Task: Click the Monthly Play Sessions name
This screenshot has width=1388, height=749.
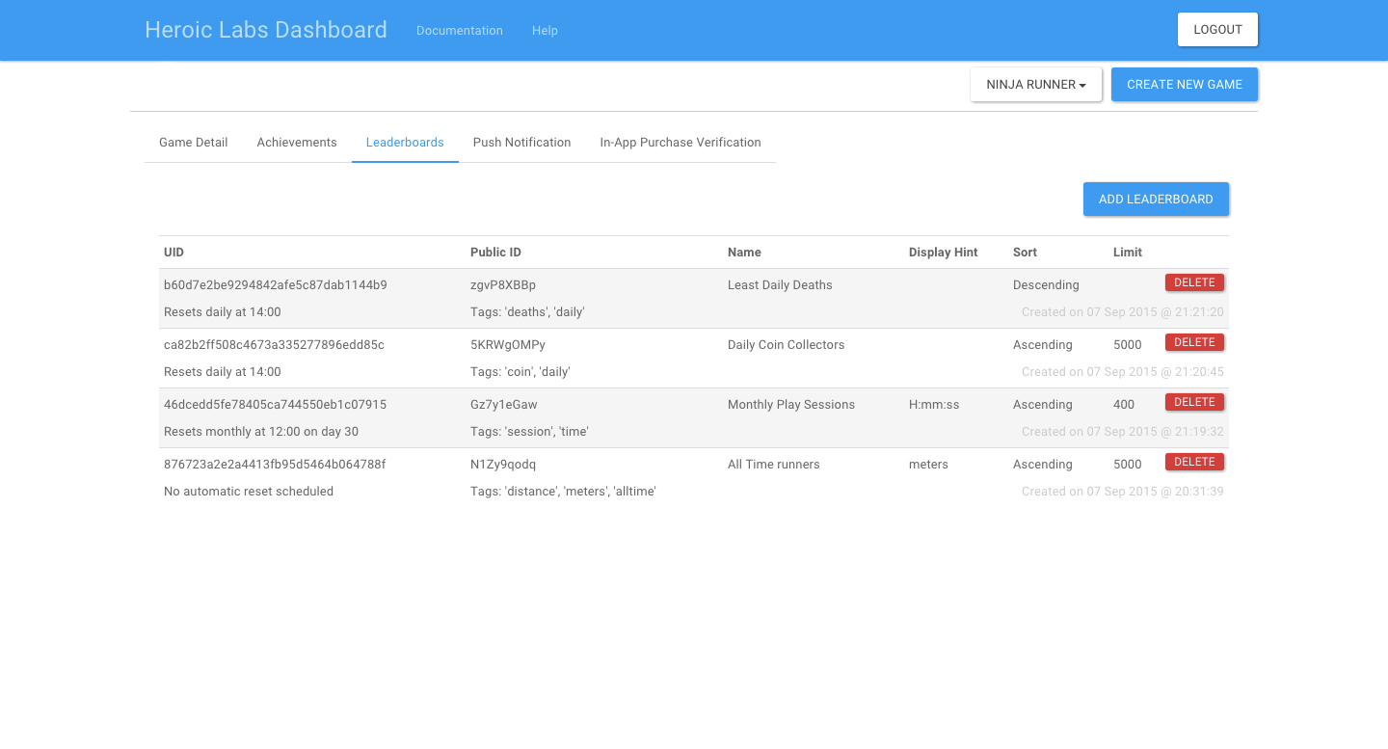Action: [x=791, y=405]
